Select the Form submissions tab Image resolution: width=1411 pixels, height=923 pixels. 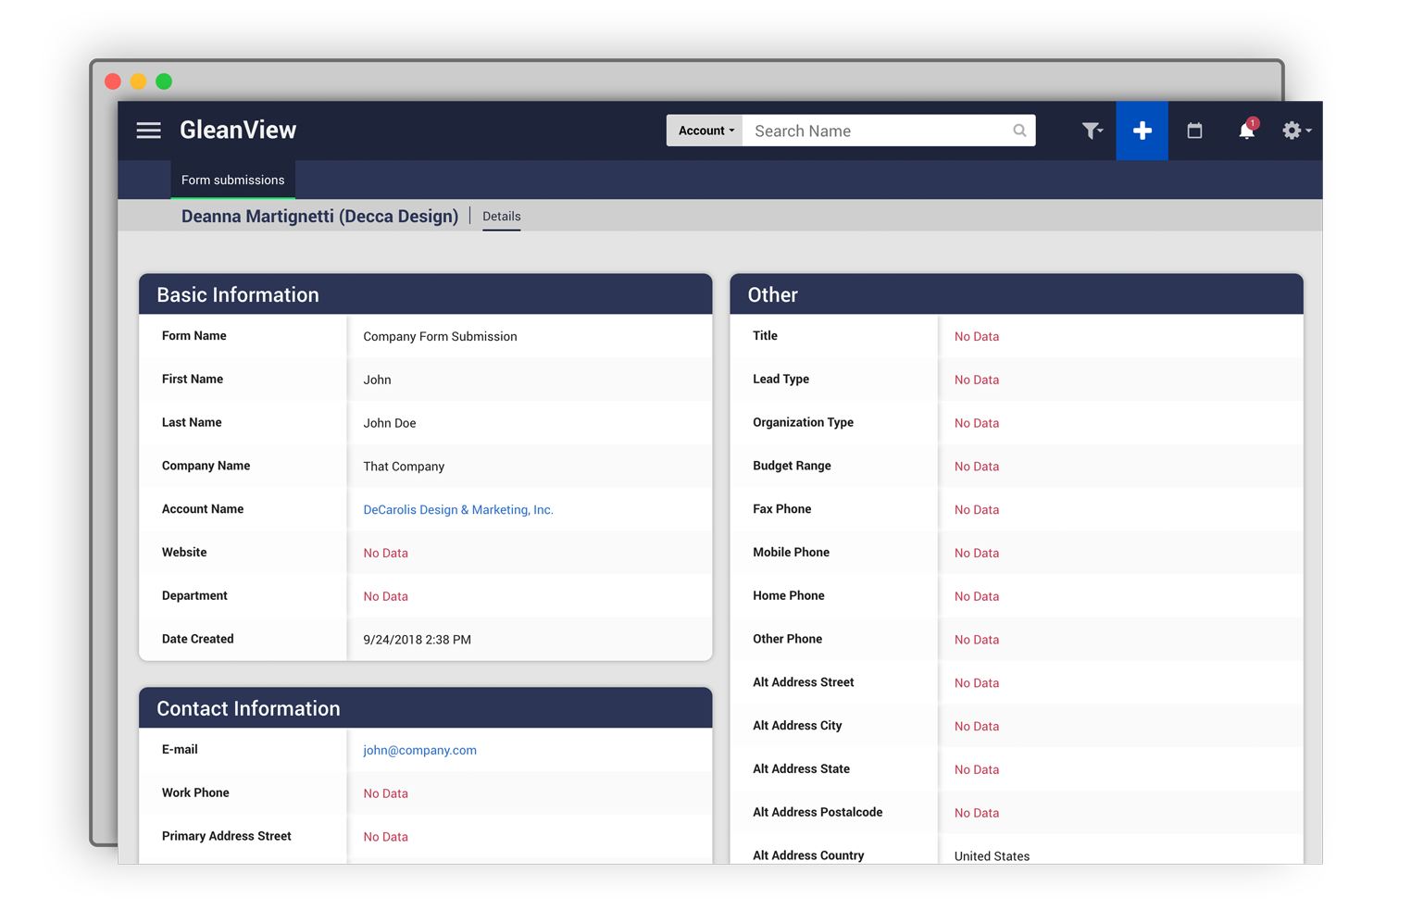(232, 180)
